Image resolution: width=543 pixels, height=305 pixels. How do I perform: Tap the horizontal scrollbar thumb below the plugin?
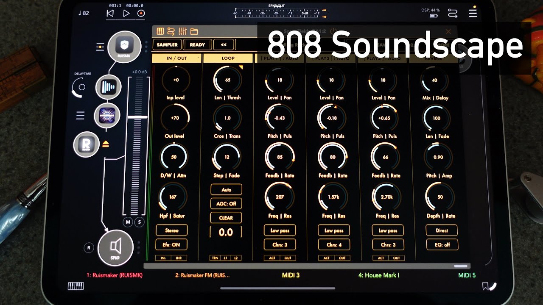460,266
